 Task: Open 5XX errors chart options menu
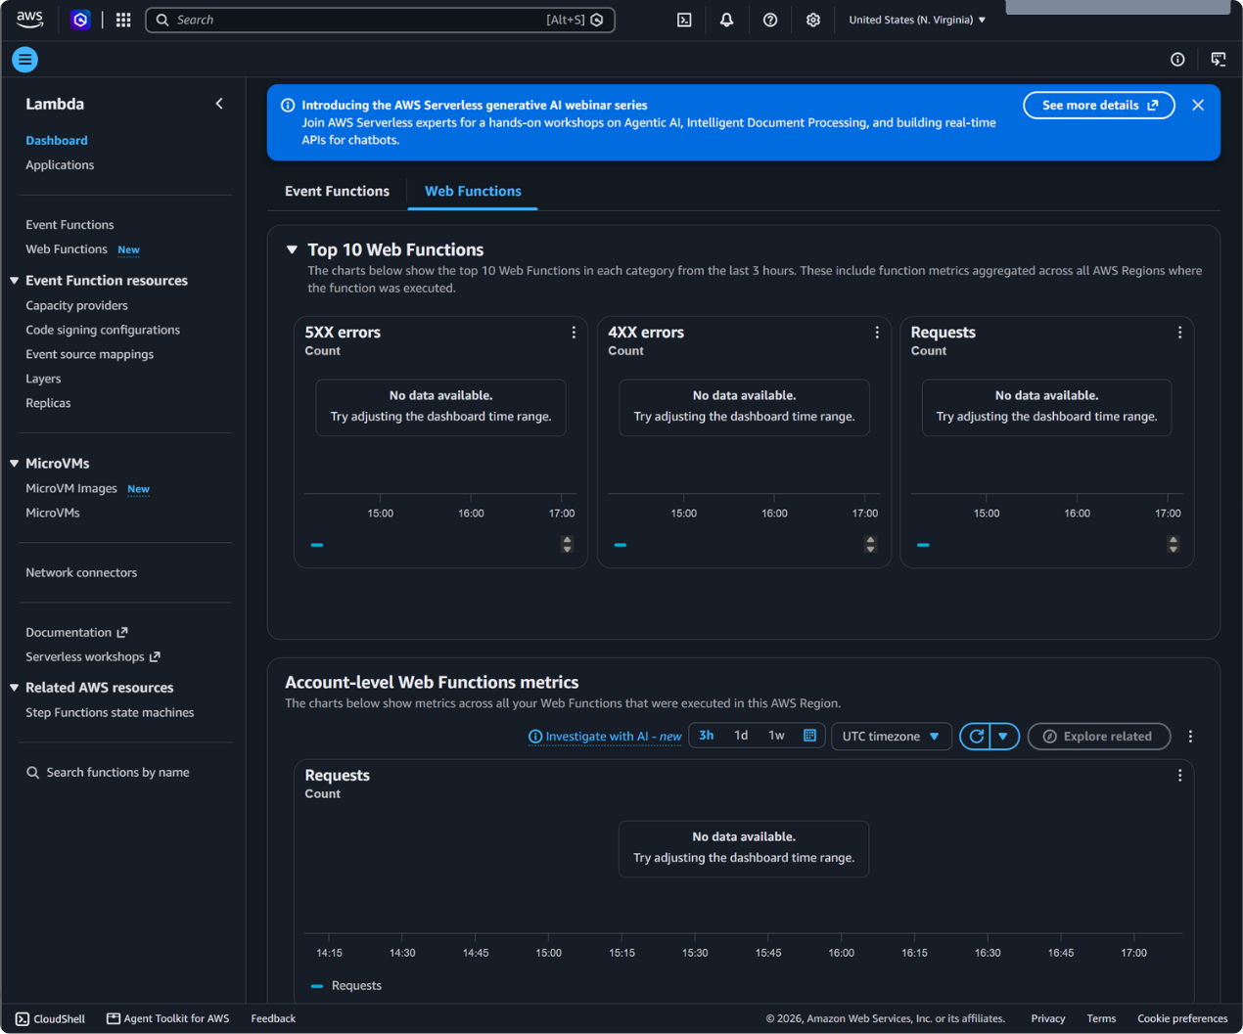point(574,333)
